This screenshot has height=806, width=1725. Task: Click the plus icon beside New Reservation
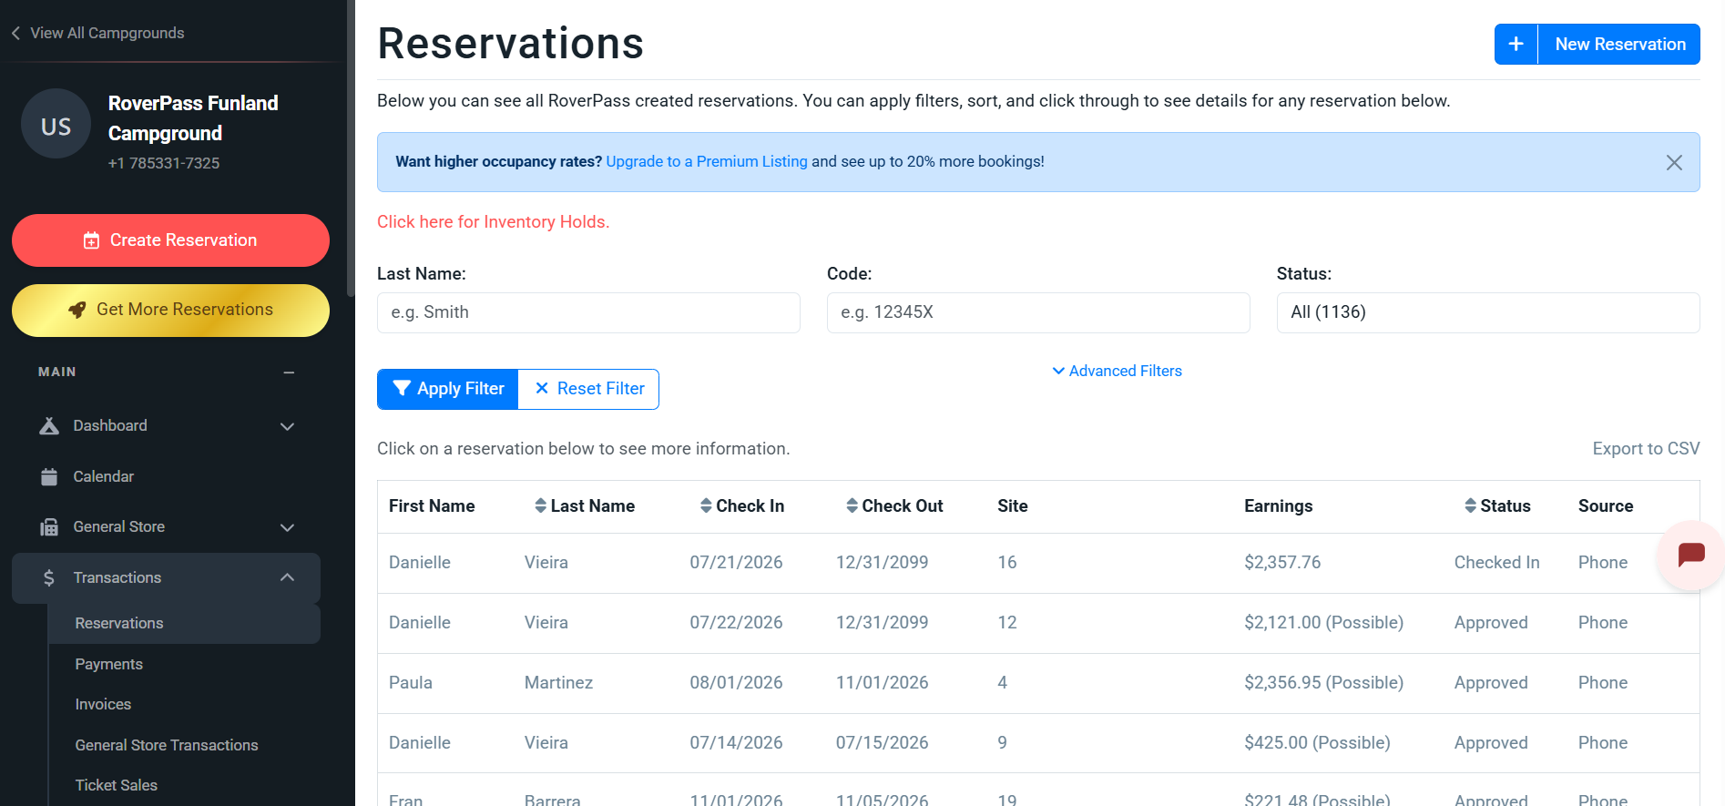[1516, 44]
